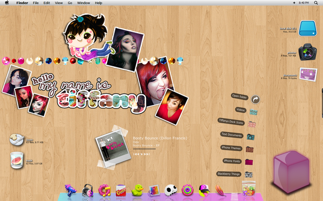Click the teal Videos folder icon
The width and height of the screenshot is (323, 201).
tap(253, 112)
